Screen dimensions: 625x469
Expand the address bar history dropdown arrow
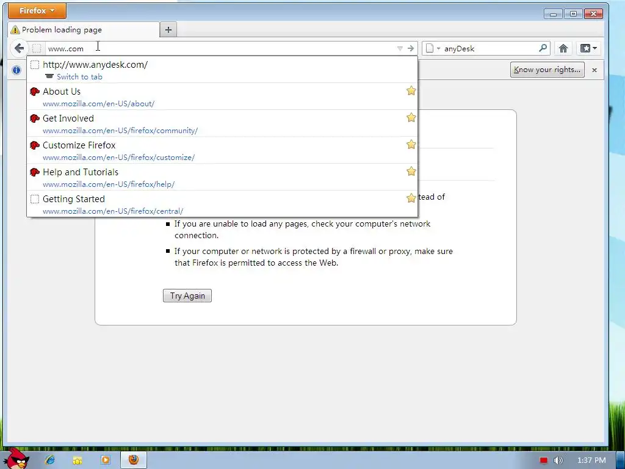click(400, 49)
